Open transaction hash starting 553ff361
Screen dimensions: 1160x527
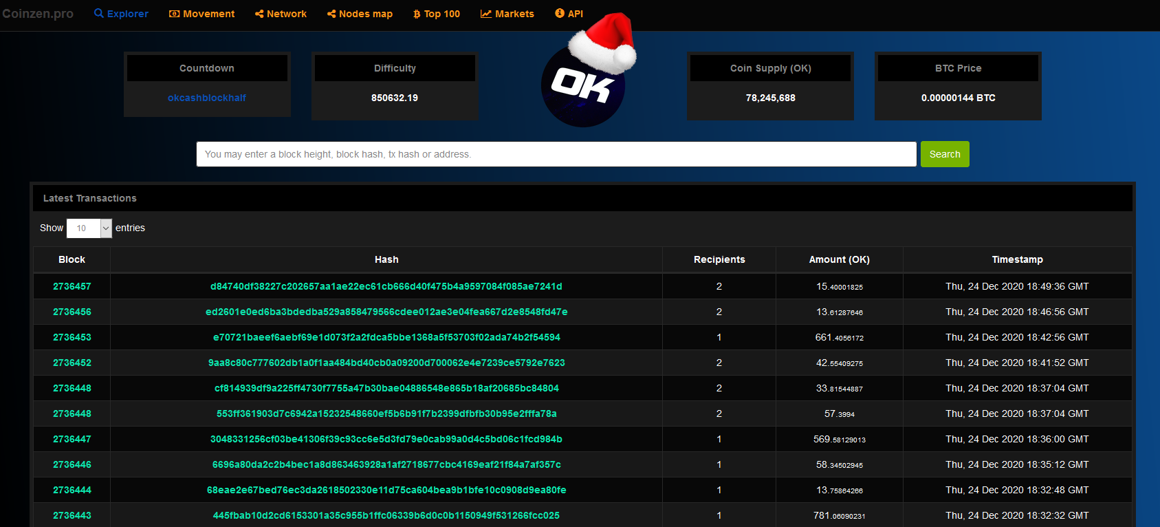click(x=386, y=413)
